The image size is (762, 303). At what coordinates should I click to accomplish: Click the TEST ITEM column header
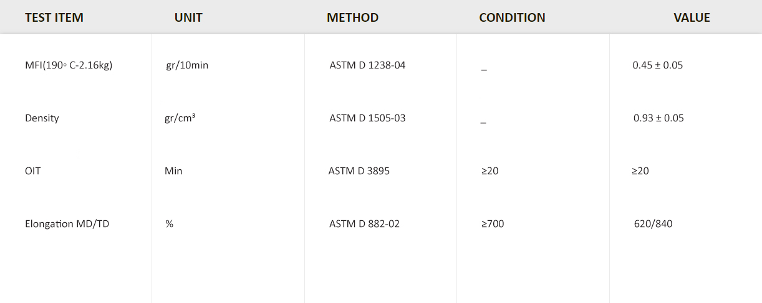(x=54, y=17)
